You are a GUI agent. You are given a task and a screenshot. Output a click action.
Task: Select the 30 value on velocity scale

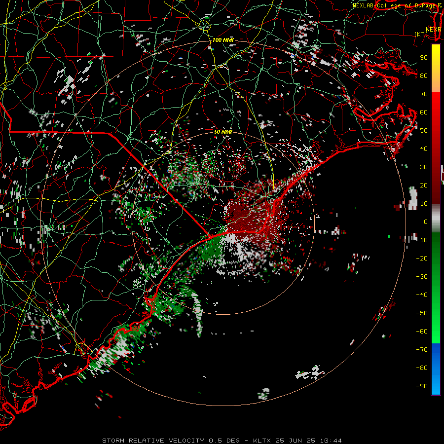point(424,167)
